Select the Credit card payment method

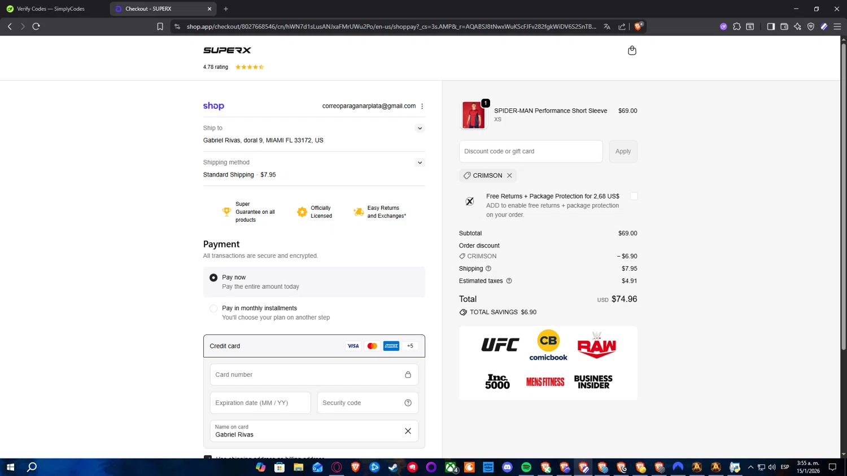[314, 346]
